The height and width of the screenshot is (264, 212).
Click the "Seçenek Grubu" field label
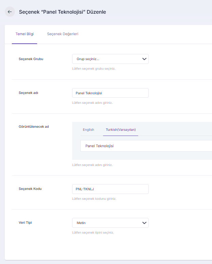tap(31, 59)
